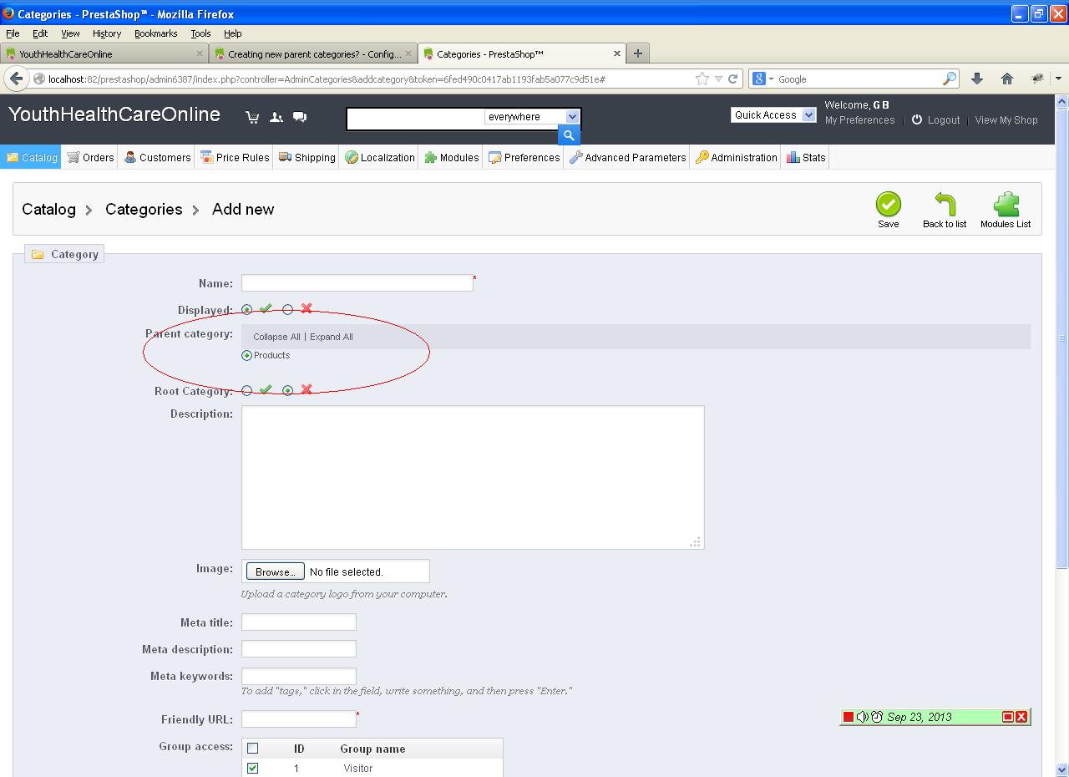Viewport: 1069px width, 777px height.
Task: Open the Modules List puzzle icon
Action: [1006, 204]
